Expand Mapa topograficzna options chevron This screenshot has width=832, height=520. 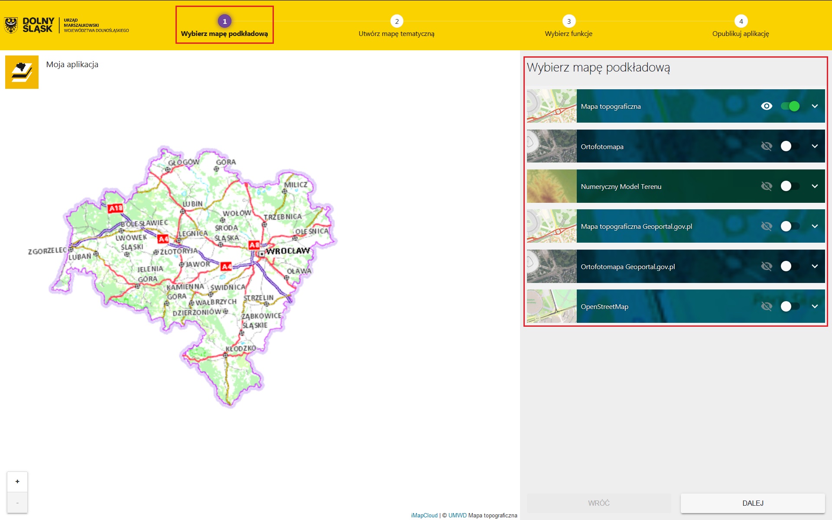pos(815,106)
